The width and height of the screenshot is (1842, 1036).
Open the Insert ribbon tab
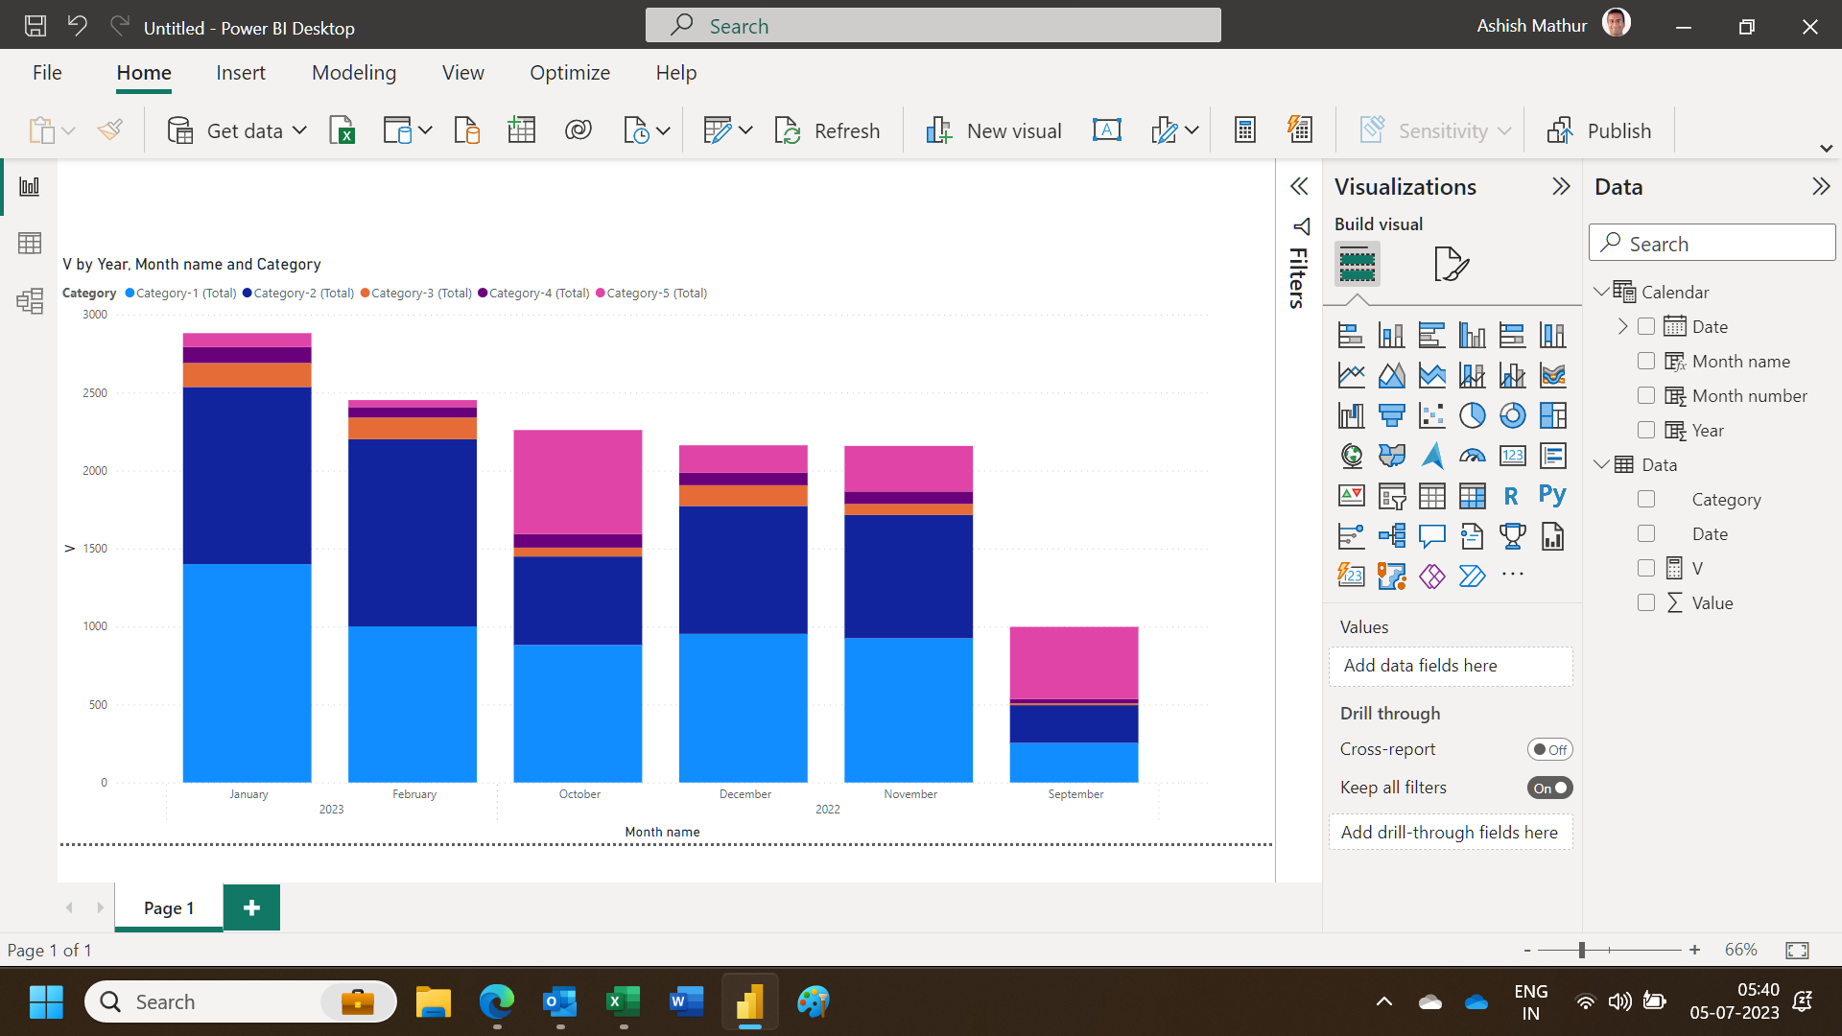click(x=241, y=73)
